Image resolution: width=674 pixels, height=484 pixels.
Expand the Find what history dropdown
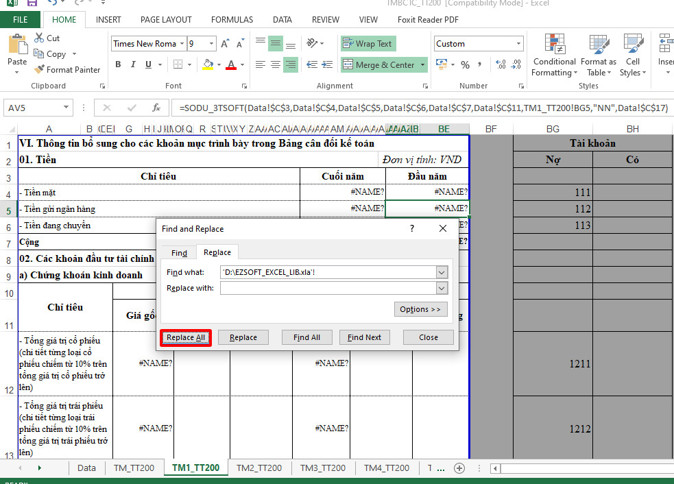pyautogui.click(x=442, y=272)
